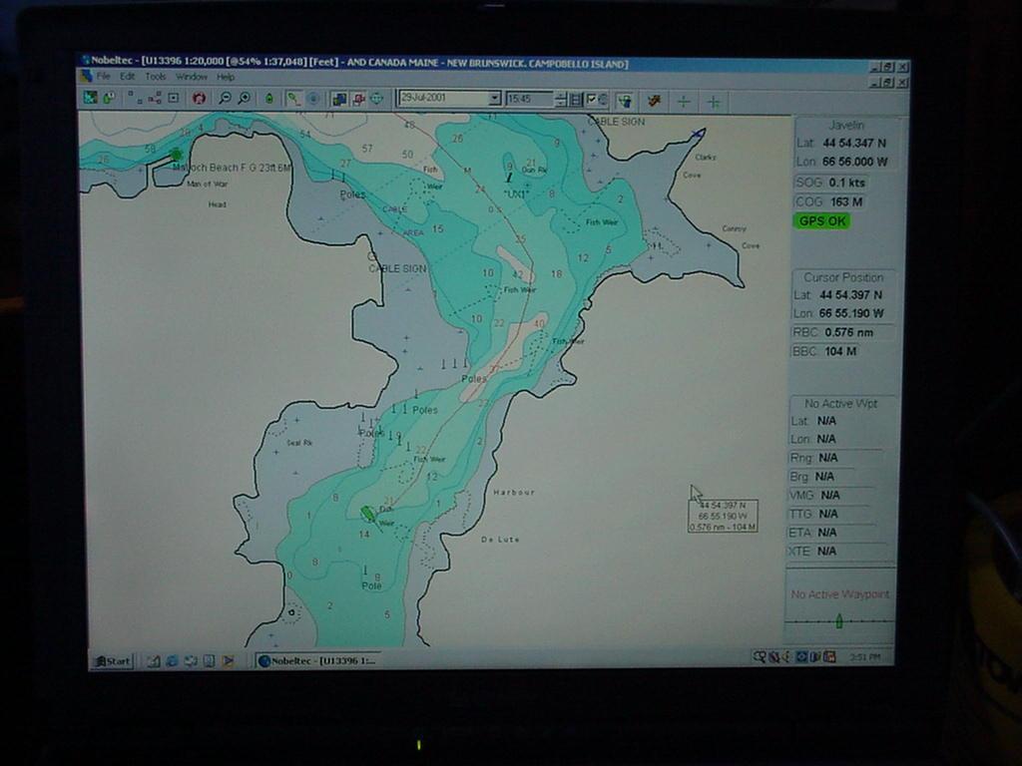
Task: Click the cross-track error indicator bar
Action: [x=838, y=621]
